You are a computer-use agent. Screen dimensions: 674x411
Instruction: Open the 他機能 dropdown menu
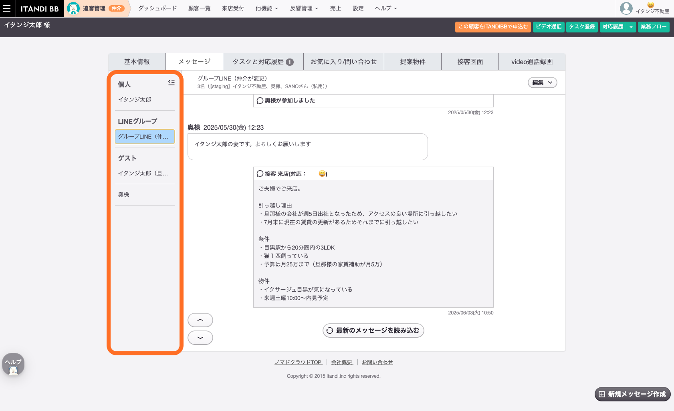[x=267, y=8]
